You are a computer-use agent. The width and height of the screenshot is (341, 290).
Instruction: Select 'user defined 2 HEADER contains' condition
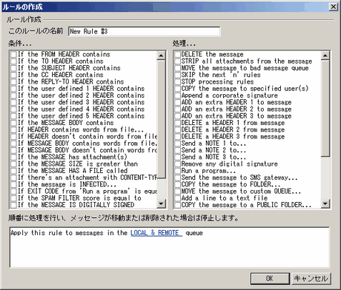pos(14,96)
